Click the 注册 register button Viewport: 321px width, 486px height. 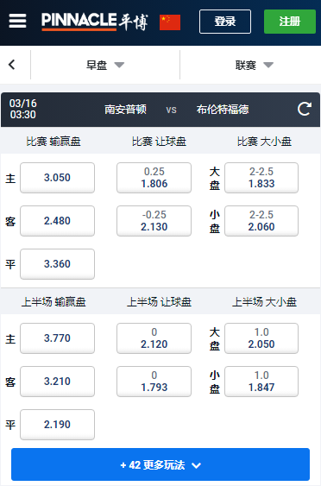[x=290, y=22]
